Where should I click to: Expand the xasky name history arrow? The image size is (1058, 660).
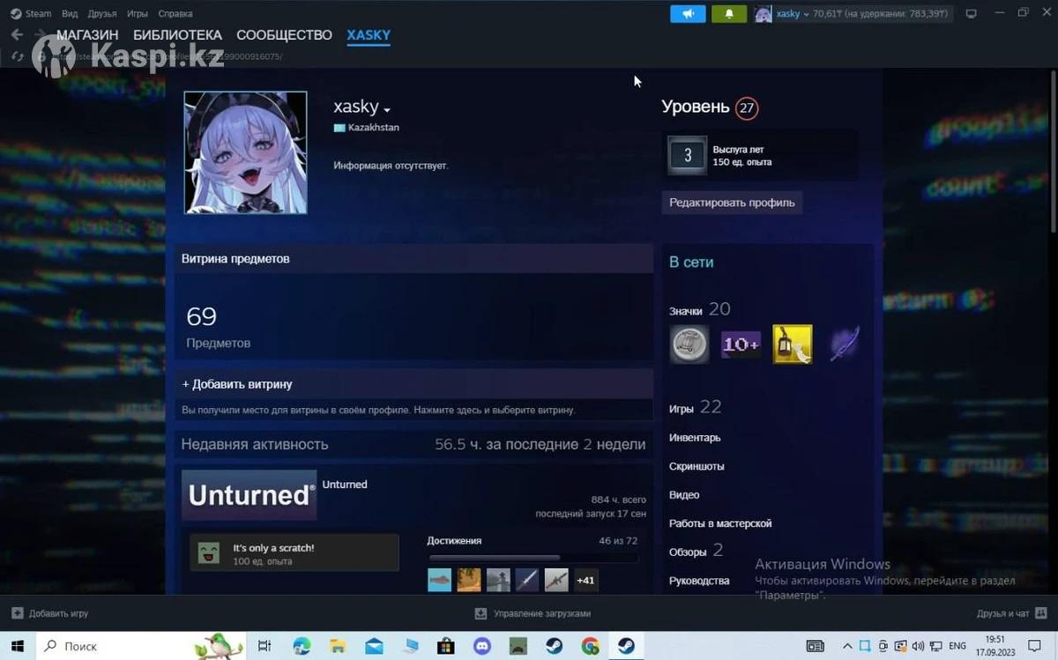pos(387,109)
